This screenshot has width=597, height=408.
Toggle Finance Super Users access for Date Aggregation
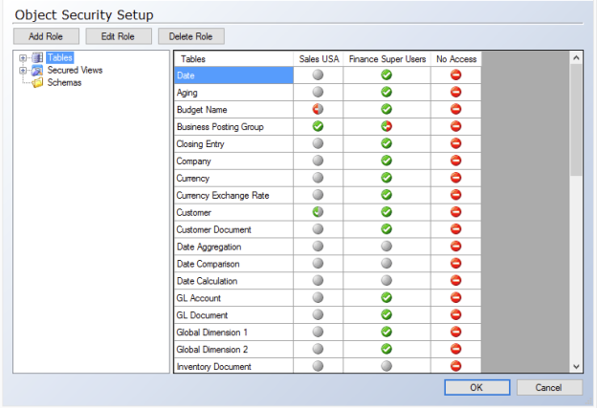click(387, 246)
